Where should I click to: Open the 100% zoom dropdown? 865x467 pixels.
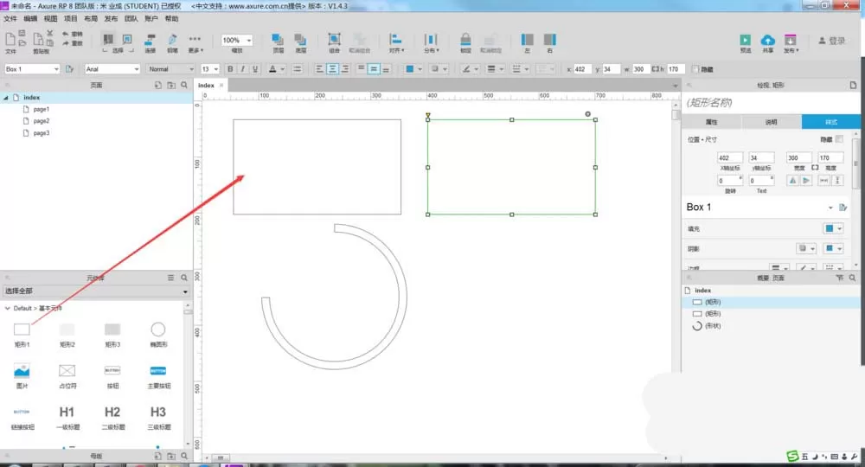[x=237, y=41]
